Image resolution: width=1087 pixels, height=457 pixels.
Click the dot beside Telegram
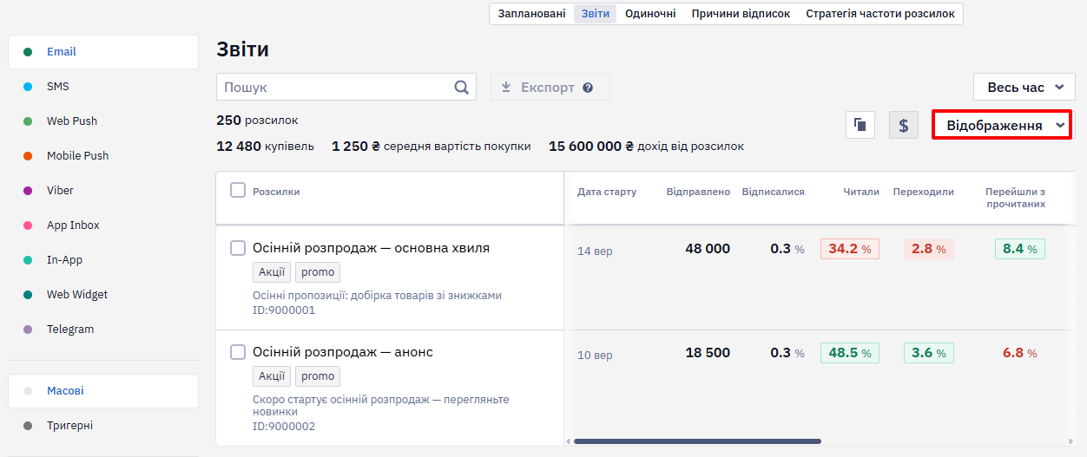(28, 330)
